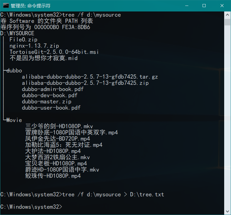Click the scrollbar down arrow
231x215 pixels.
pos(227,211)
